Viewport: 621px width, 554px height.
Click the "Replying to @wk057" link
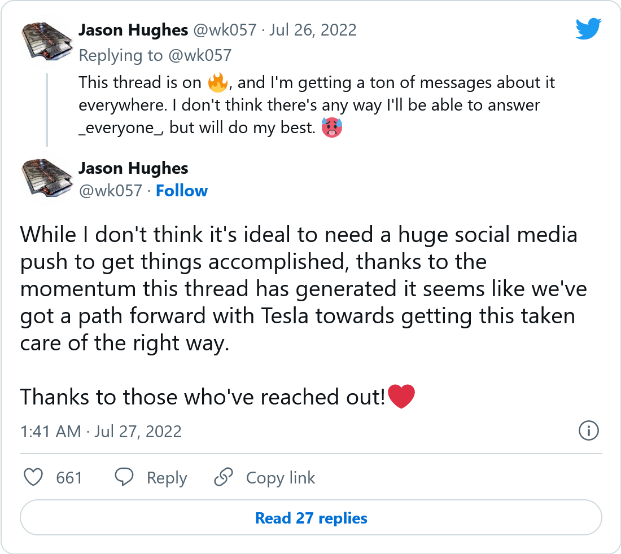(x=155, y=55)
